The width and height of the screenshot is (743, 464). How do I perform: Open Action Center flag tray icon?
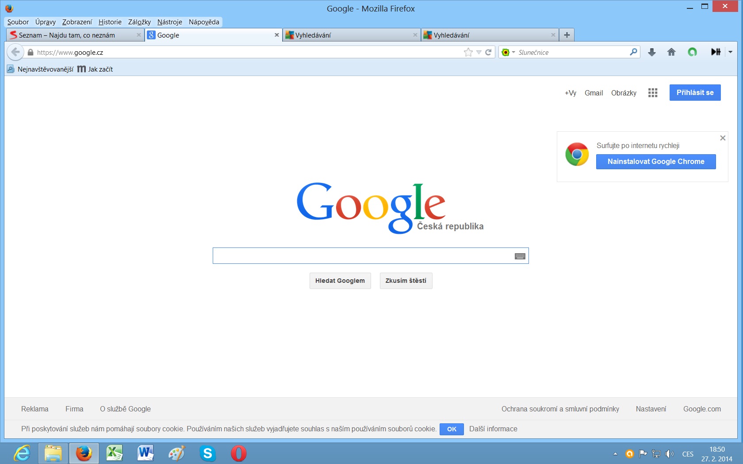[x=643, y=454]
